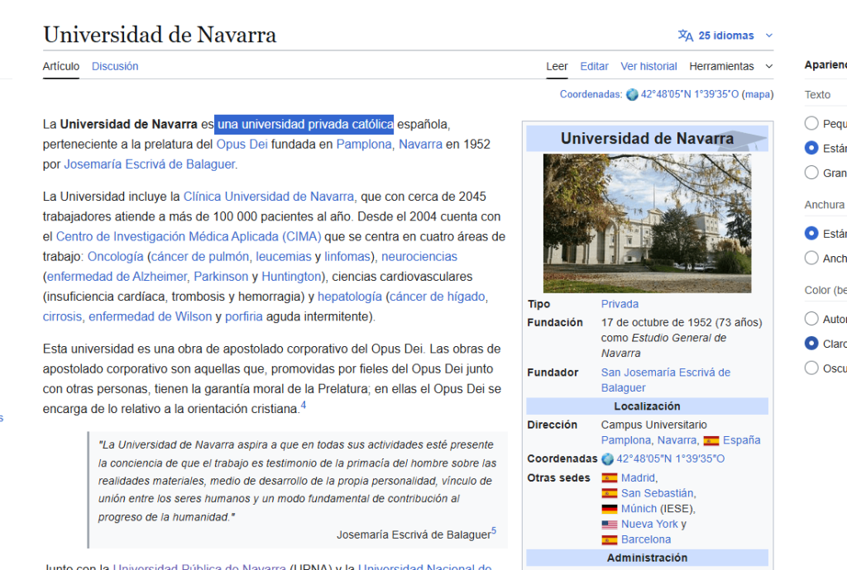
Task: Select the Automático color radio option
Action: 811,319
